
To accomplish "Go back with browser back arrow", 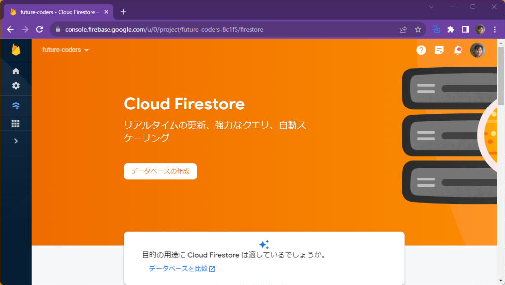I will pyautogui.click(x=10, y=29).
